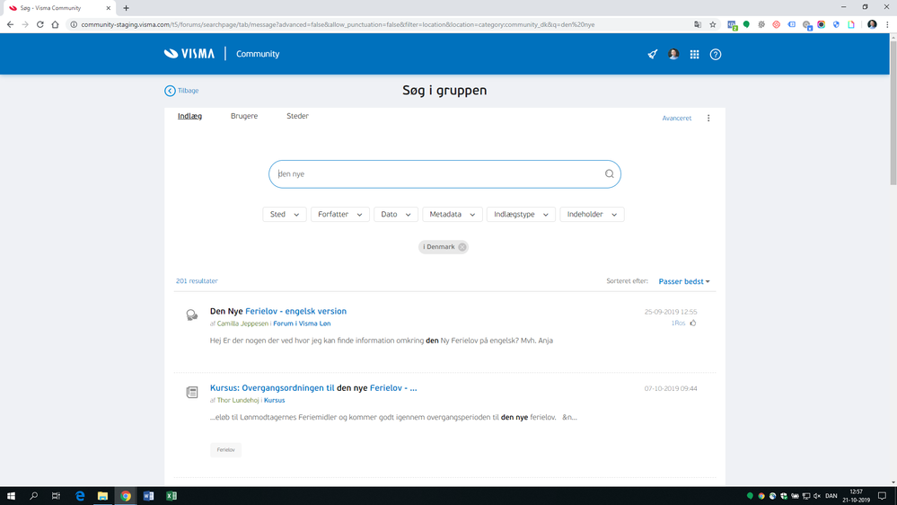
Task: Open 'Den Nye Ferielov - engelsk version' result
Action: 278,311
